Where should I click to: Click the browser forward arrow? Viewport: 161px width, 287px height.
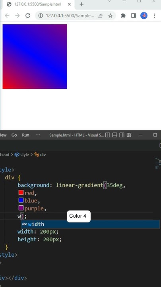click(x=17, y=16)
